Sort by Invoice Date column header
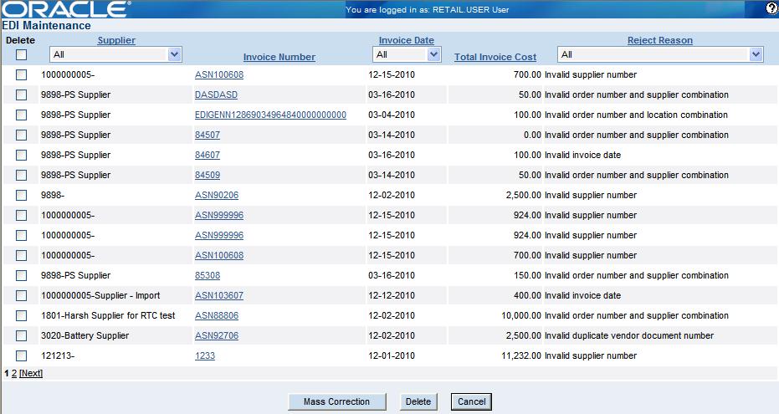Viewport: 779px width, 414px height. point(407,40)
